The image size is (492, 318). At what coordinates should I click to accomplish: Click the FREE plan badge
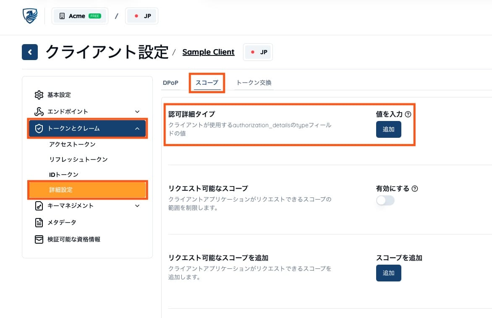pyautogui.click(x=95, y=16)
